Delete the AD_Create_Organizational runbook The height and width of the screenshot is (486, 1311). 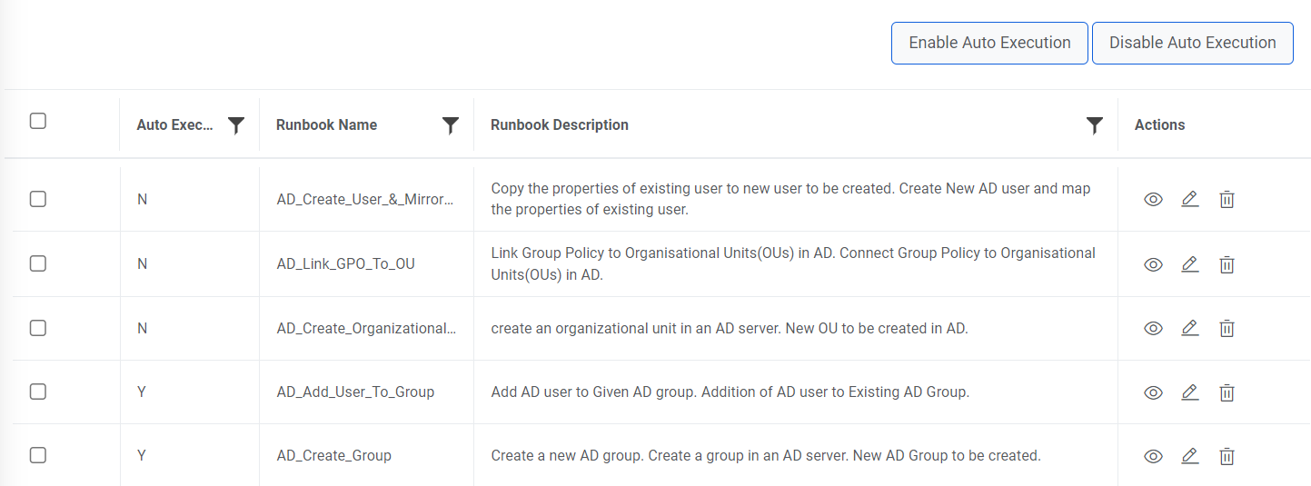tap(1227, 328)
